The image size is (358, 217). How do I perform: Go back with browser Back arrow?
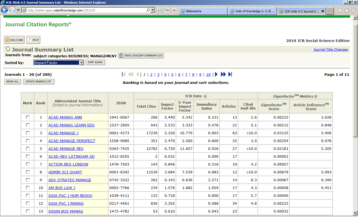coord(4,10)
